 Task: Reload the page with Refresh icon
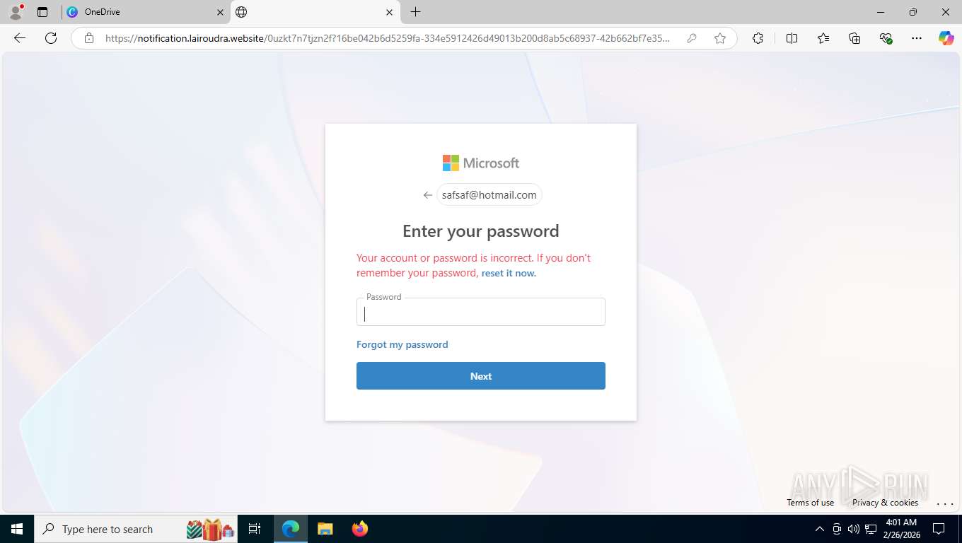coord(51,38)
